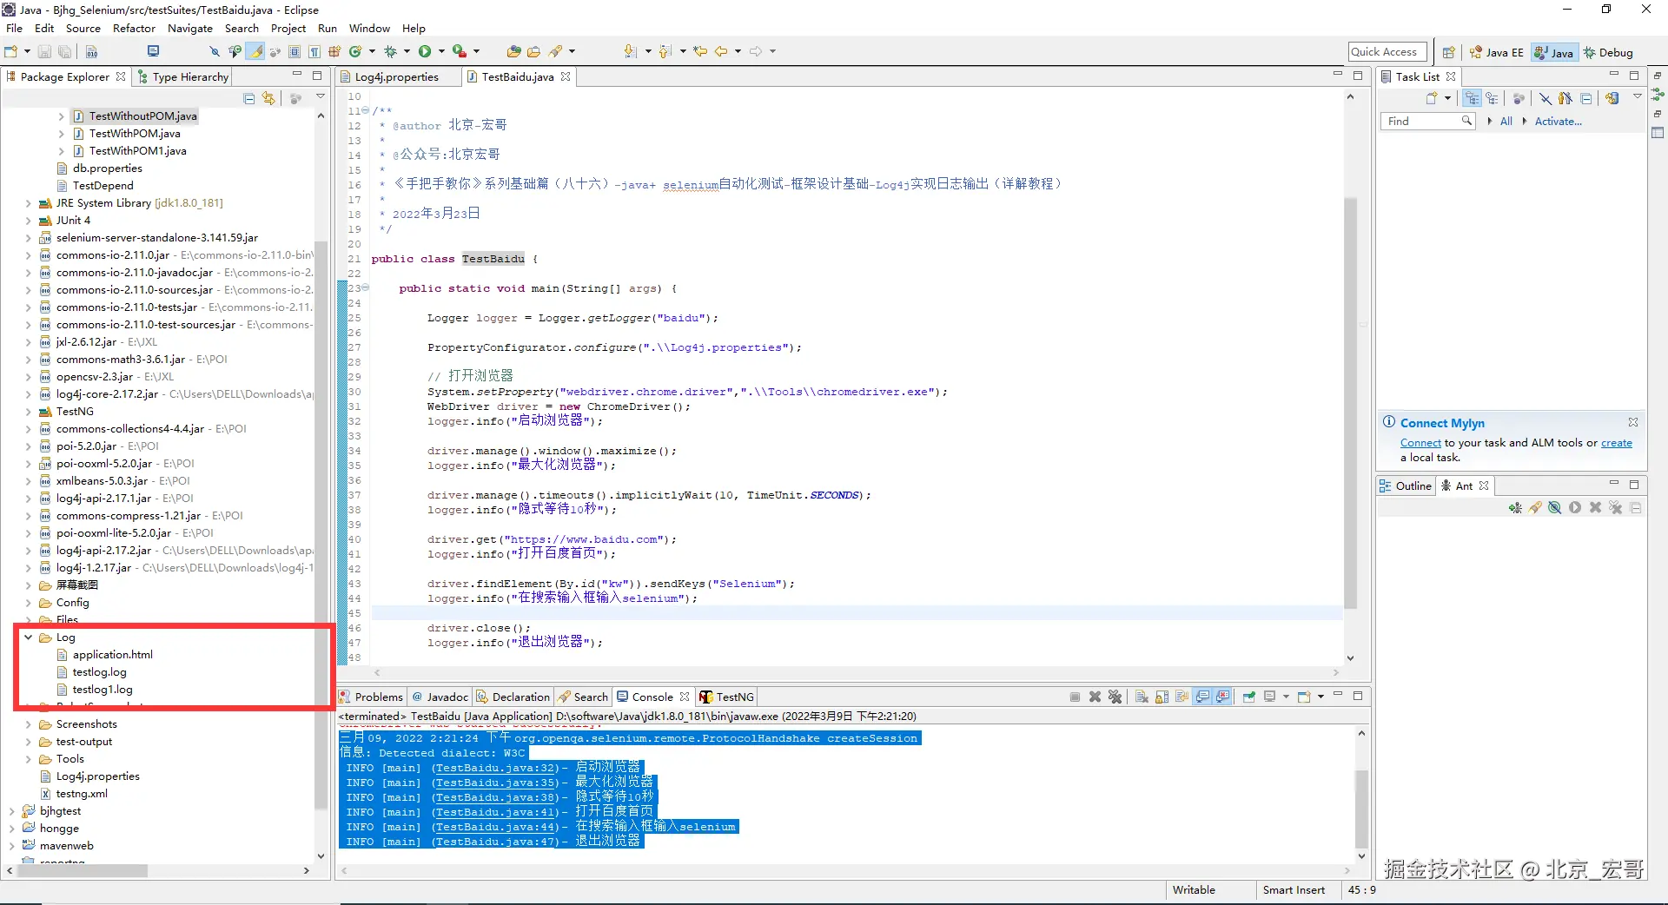Collapse the Log folder in tree
The width and height of the screenshot is (1668, 905).
(29, 637)
